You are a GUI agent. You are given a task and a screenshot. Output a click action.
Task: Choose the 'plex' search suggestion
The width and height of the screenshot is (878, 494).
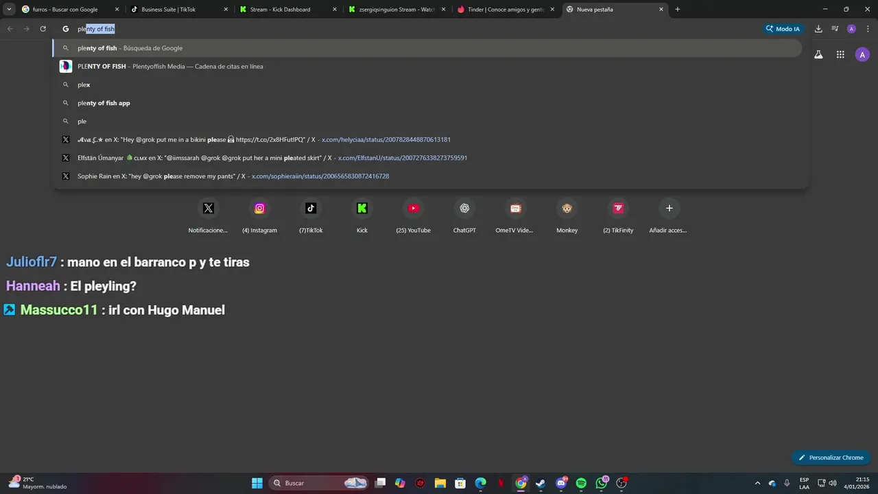point(427,84)
